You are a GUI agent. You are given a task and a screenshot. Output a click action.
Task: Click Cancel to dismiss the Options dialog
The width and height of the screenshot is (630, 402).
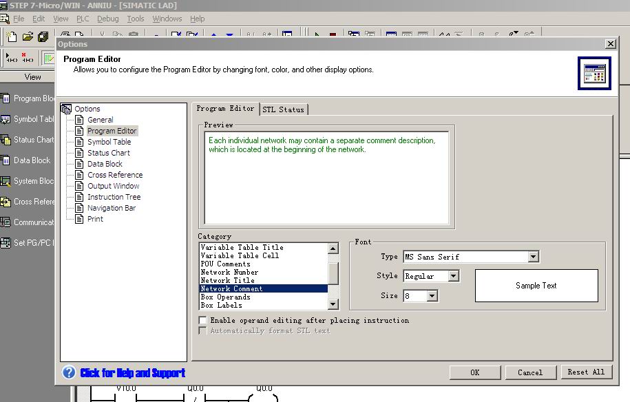coord(529,372)
